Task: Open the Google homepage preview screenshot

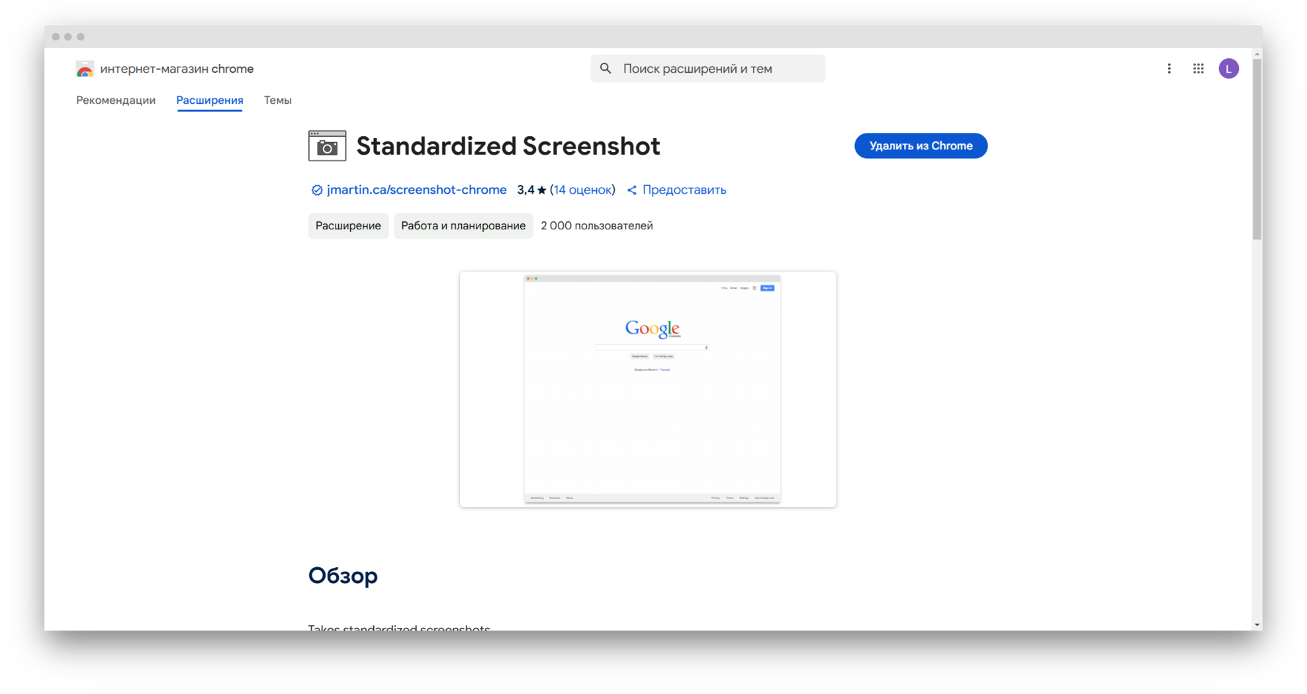Action: pos(648,389)
